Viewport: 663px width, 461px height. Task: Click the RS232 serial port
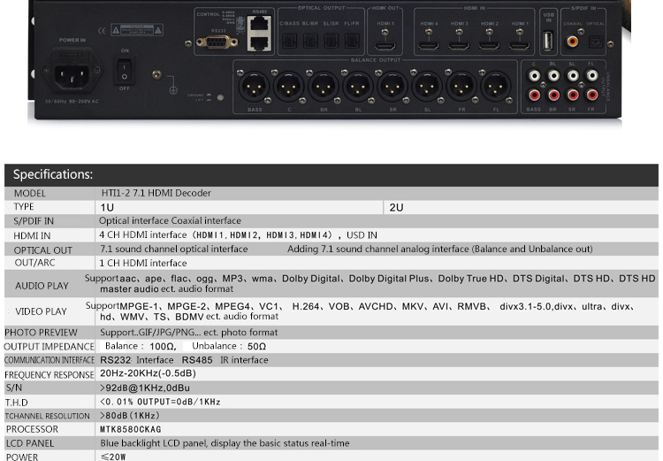click(x=217, y=42)
